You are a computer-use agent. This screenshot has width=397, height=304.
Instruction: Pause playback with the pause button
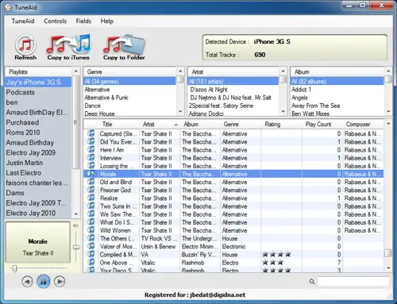(x=44, y=281)
